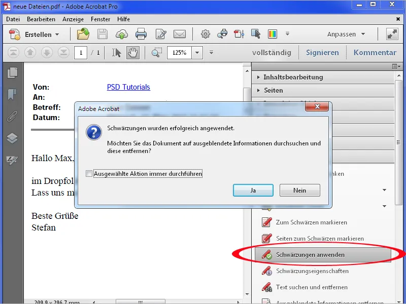
Task: Click the marquee zoom tool icon
Action: tap(157, 53)
